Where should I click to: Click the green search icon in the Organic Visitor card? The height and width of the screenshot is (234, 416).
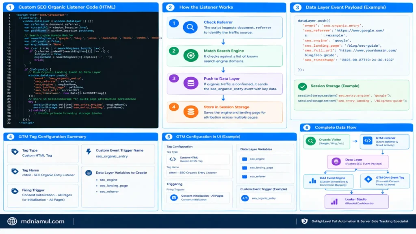(x=311, y=141)
